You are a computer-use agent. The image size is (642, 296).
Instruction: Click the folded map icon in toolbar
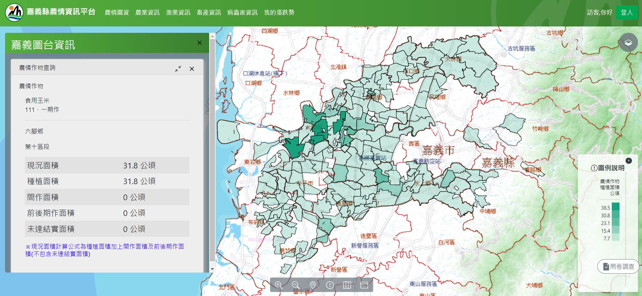[x=347, y=285]
